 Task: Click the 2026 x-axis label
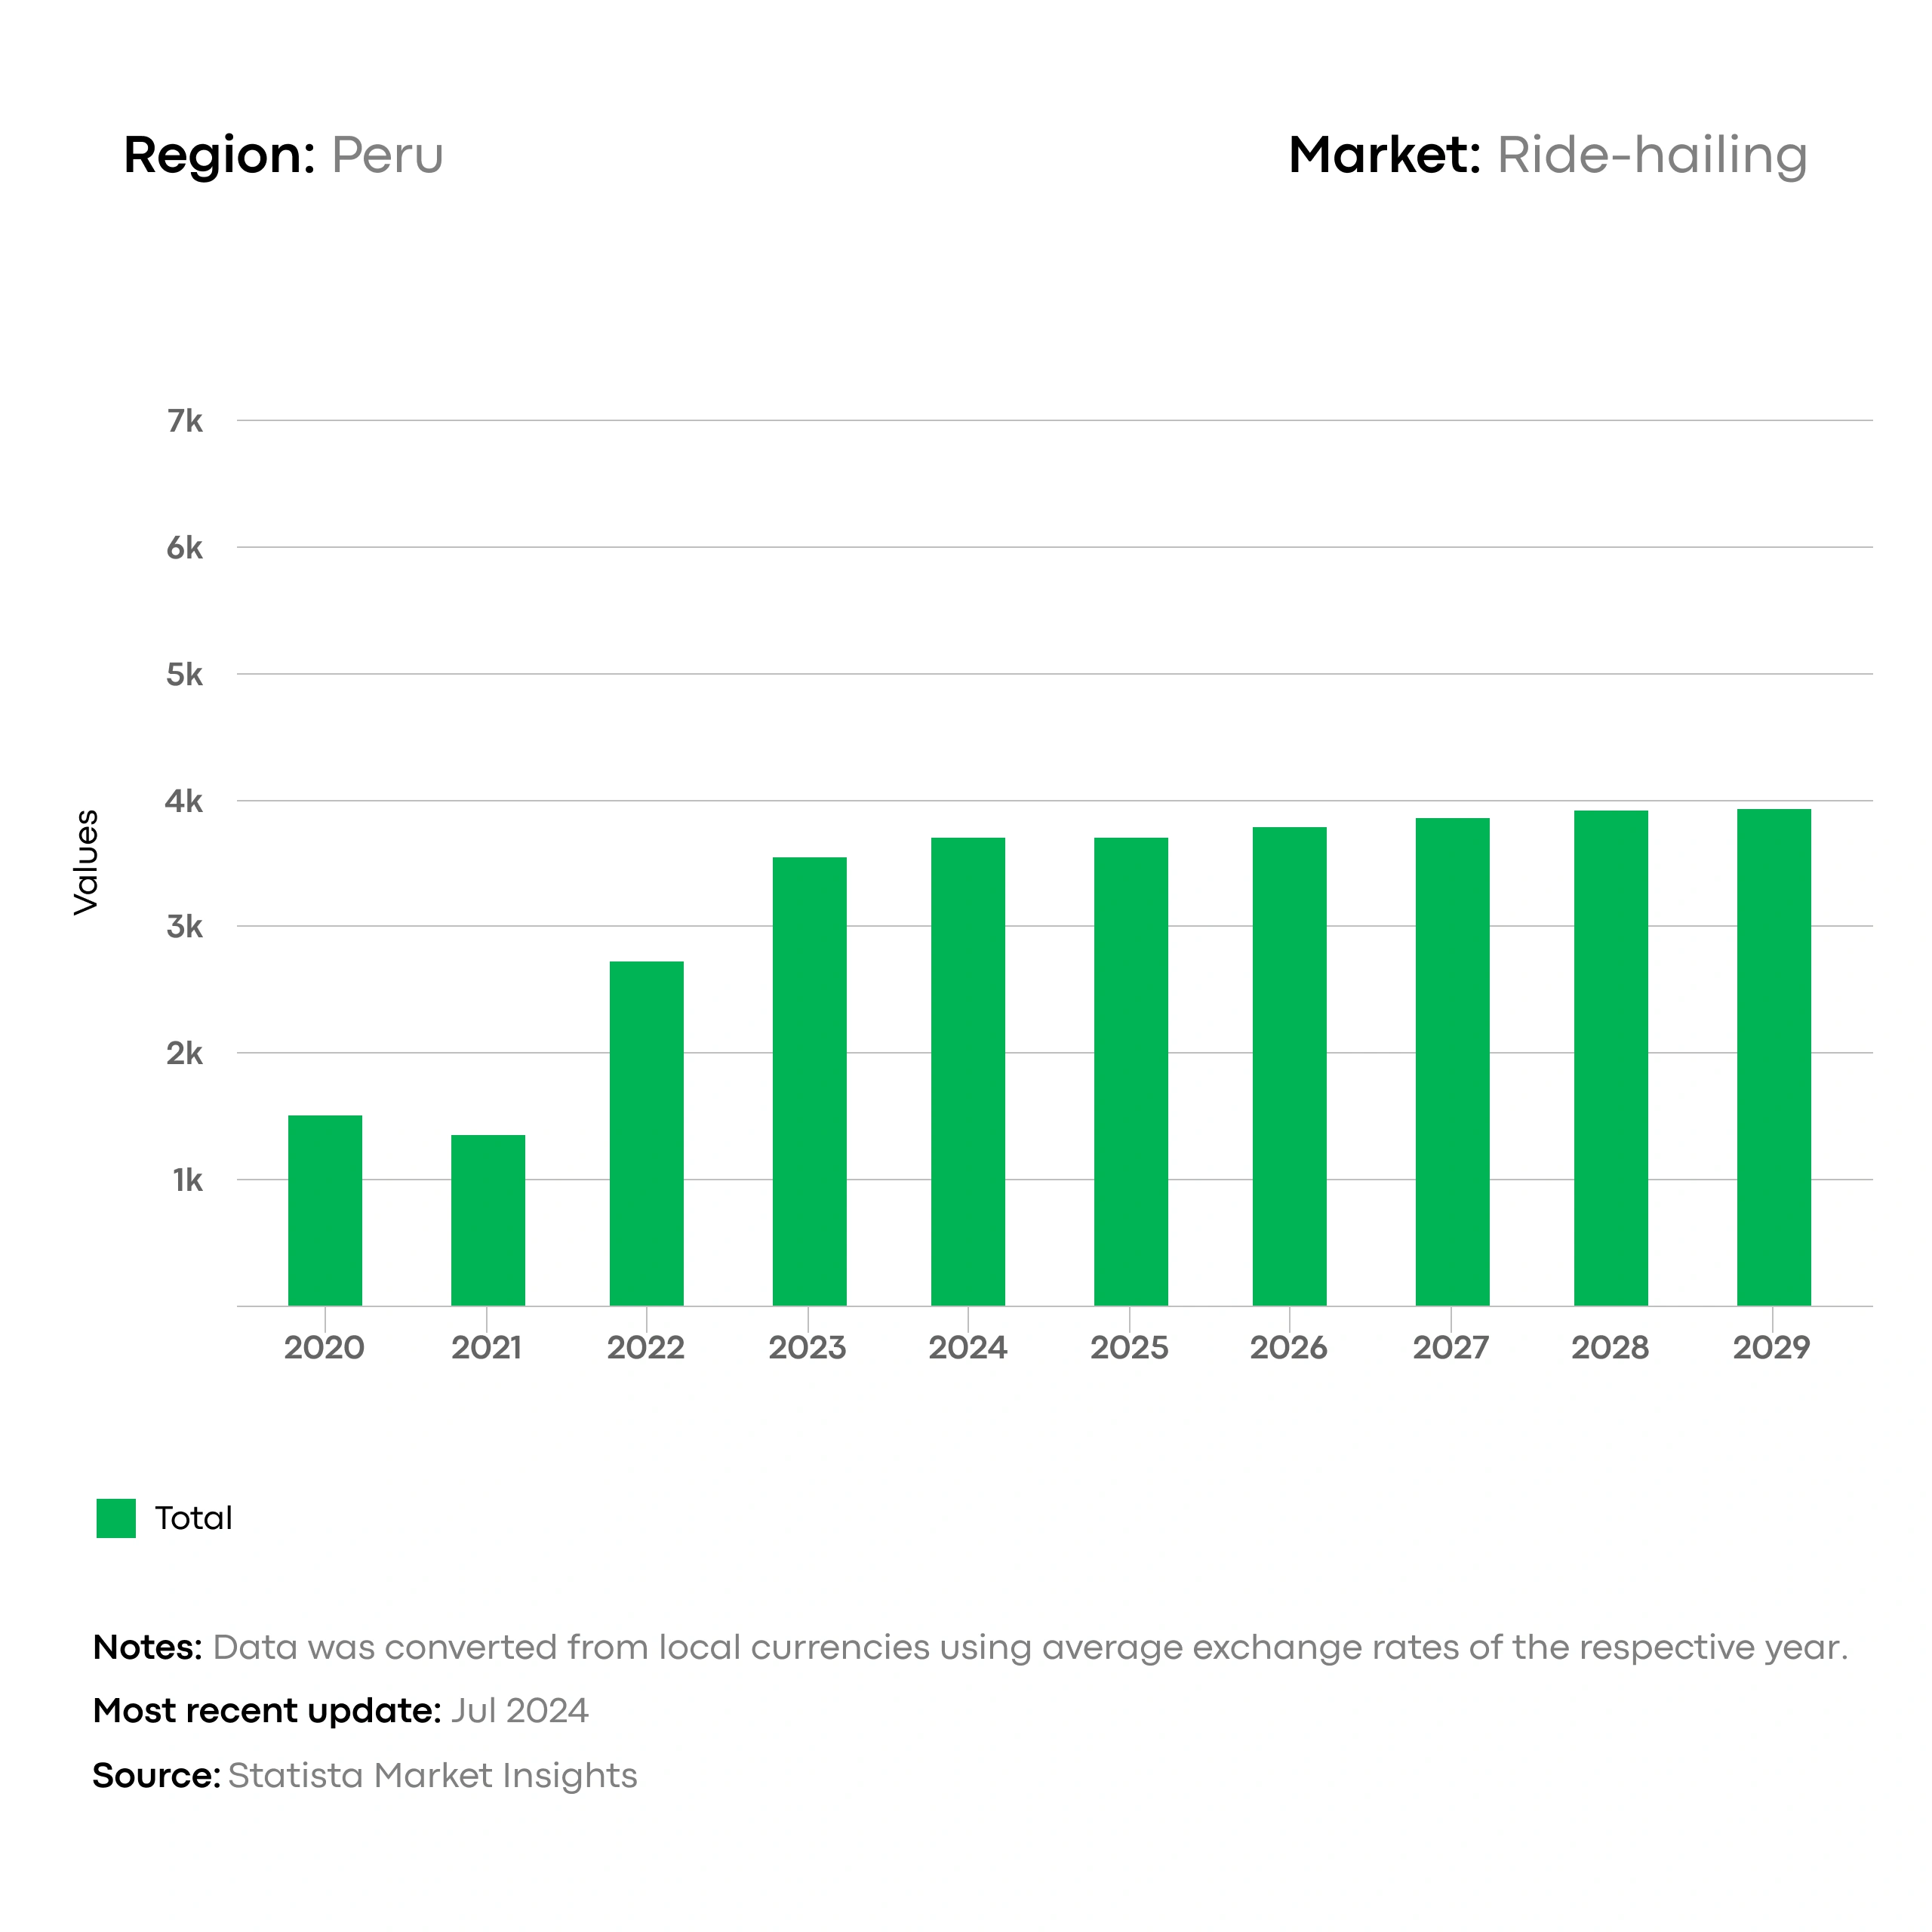tap(1289, 1347)
